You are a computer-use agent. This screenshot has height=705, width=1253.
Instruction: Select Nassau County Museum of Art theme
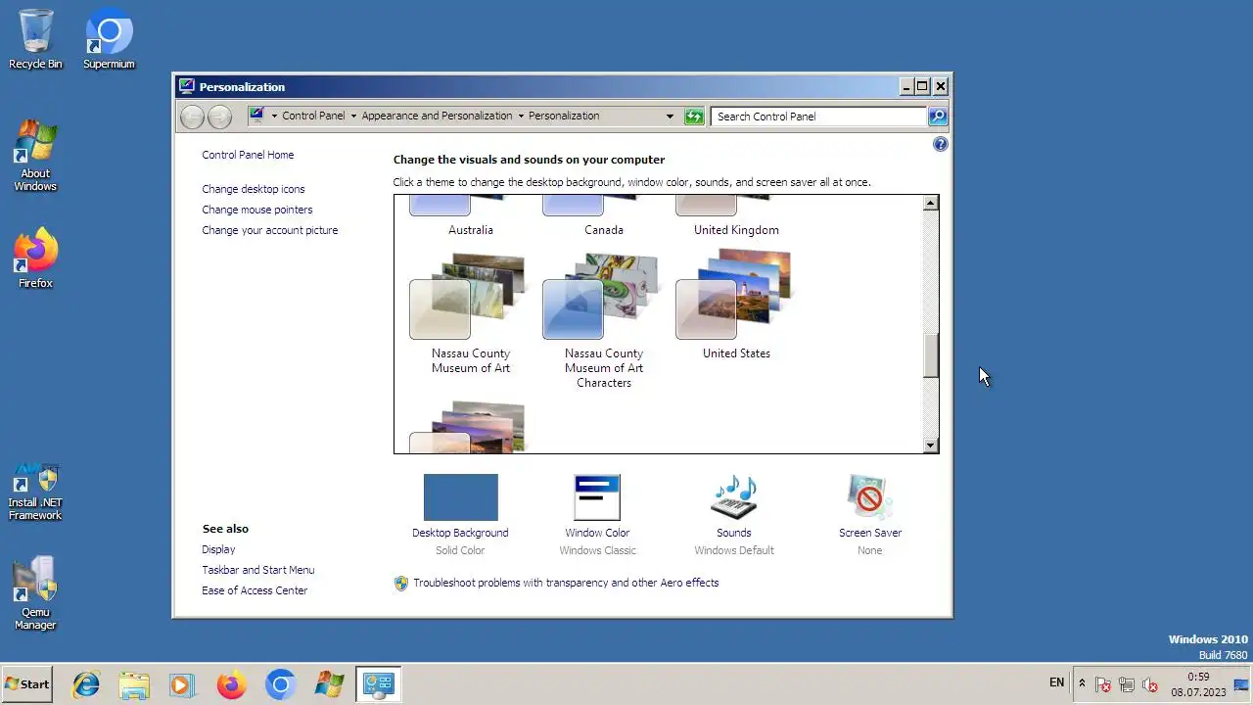[471, 314]
